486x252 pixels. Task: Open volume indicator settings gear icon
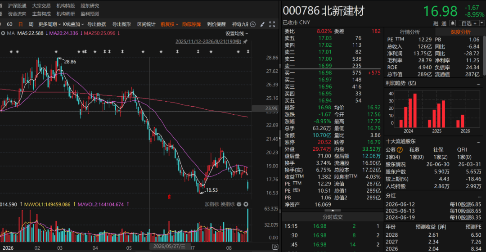click(239, 204)
